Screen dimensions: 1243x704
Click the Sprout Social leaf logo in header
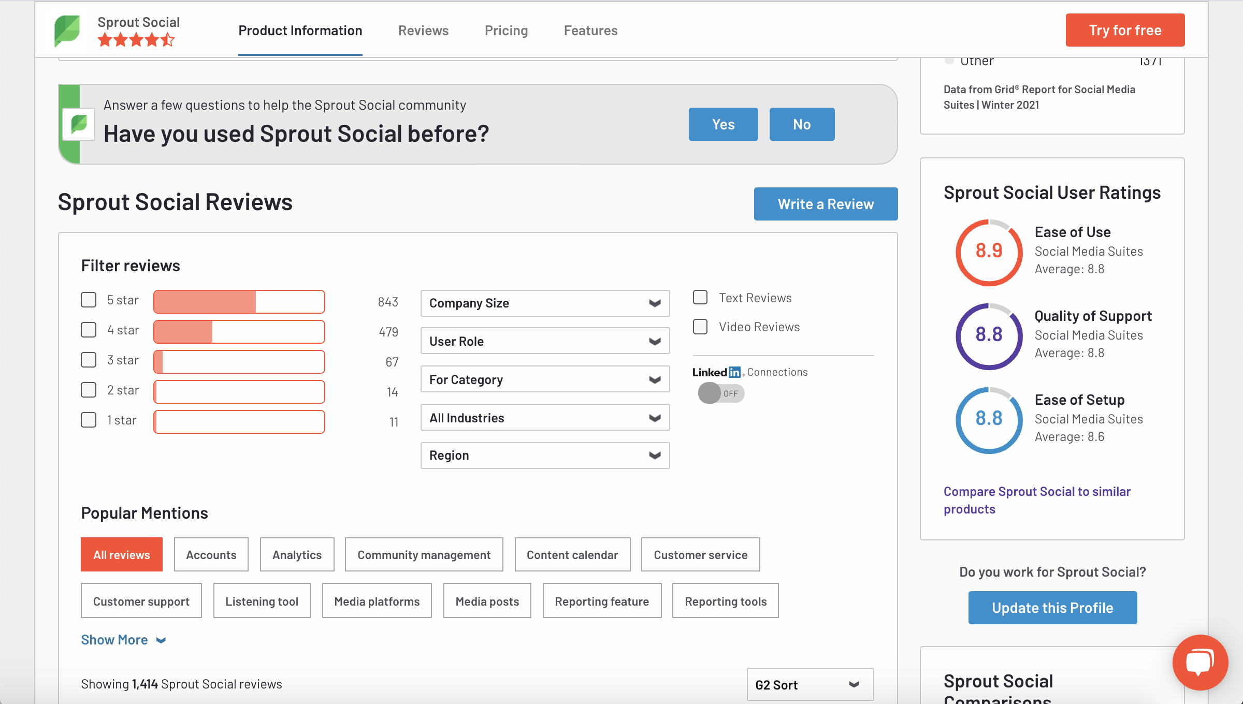67,31
